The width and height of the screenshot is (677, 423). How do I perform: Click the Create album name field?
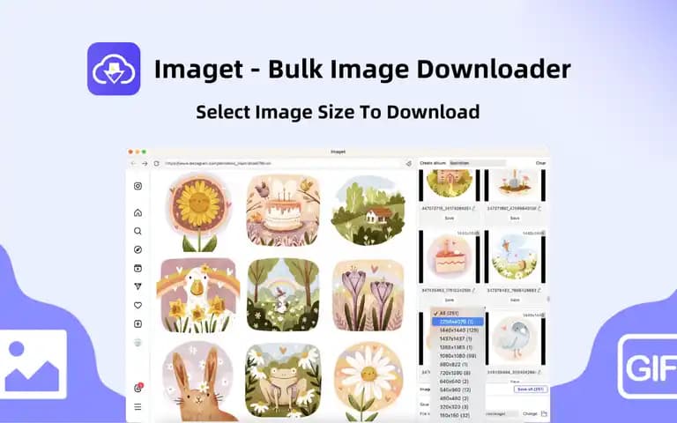pyautogui.click(x=477, y=163)
